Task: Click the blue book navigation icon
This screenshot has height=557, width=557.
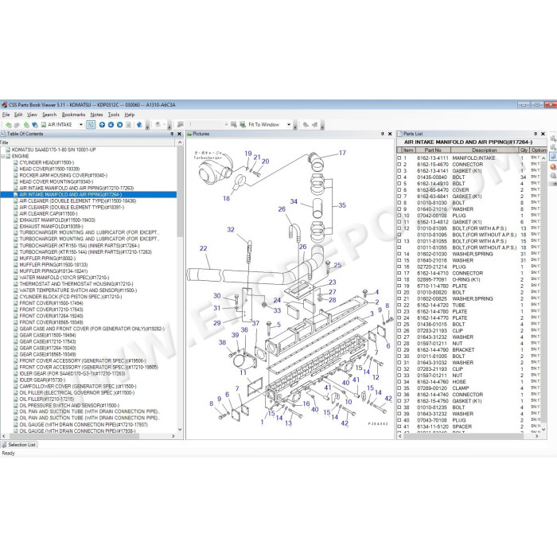Action: coord(35,125)
